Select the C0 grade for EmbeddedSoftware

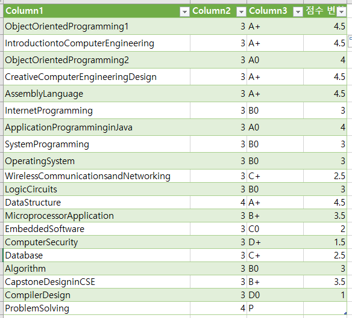[275, 229]
